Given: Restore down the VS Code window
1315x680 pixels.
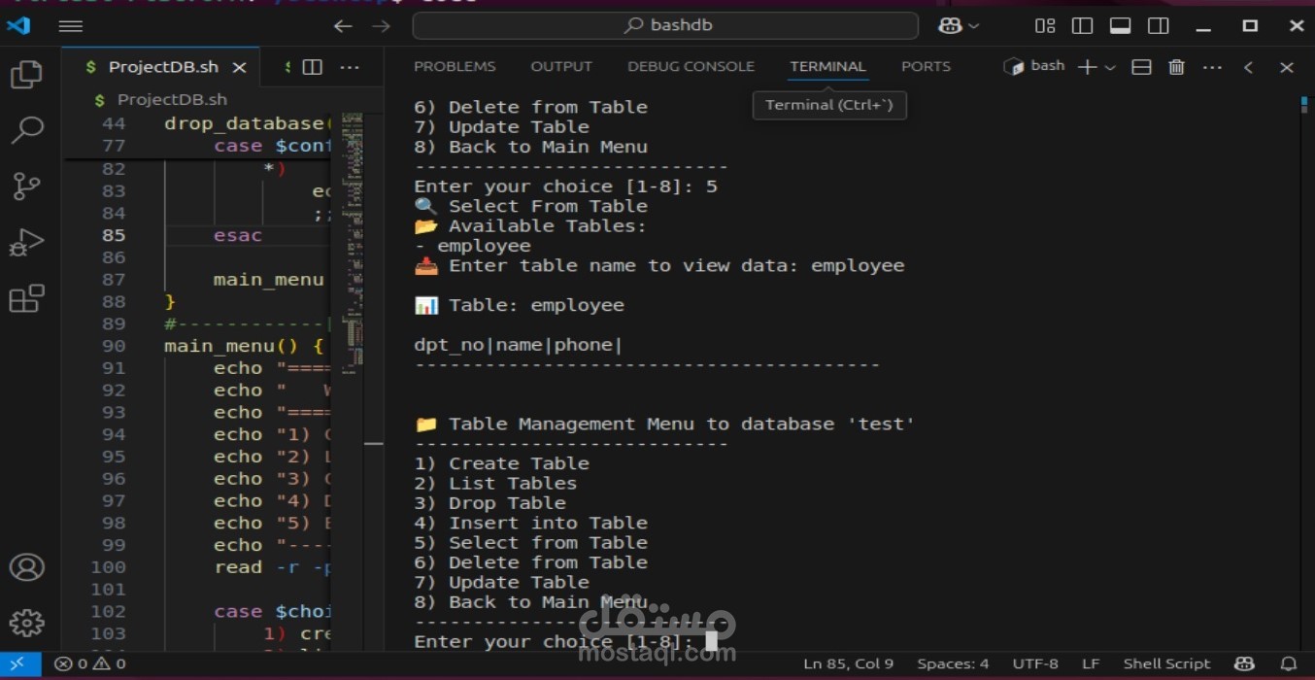Looking at the screenshot, I should point(1250,26).
